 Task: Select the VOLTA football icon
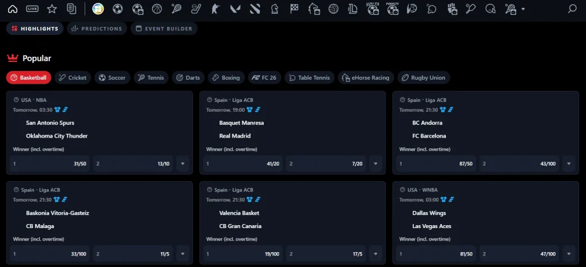[373, 8]
